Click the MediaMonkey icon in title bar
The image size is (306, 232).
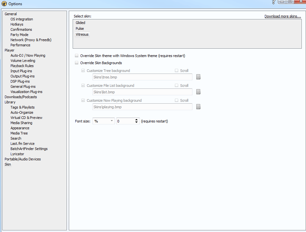(4, 4)
